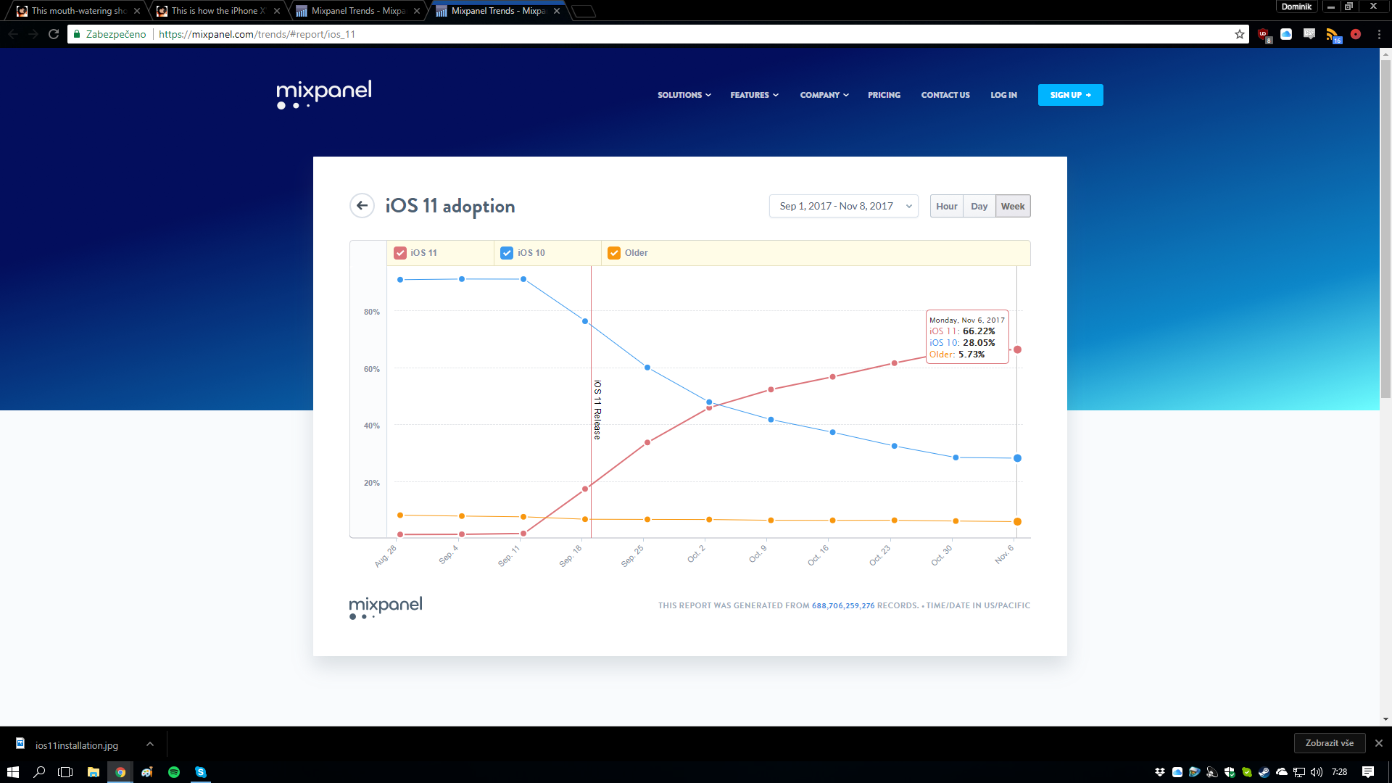Screen dimensions: 1392x783
Task: Open File Explorer from taskbar
Action: click(94, 772)
